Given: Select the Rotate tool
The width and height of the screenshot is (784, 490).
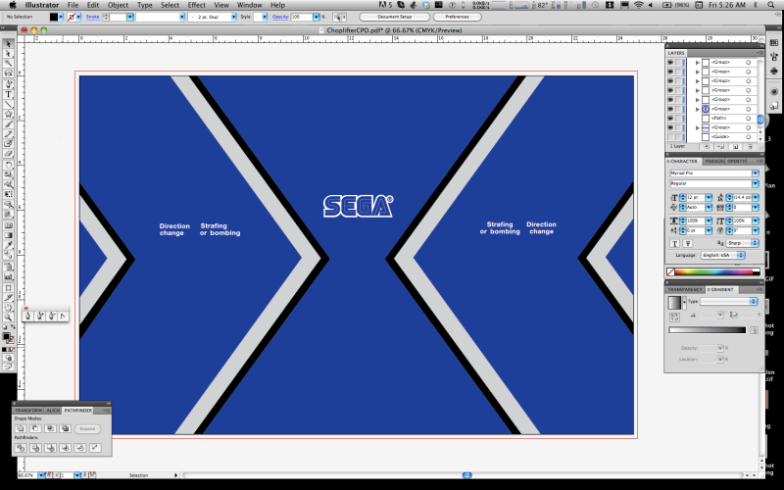Looking at the screenshot, I should [x=8, y=165].
